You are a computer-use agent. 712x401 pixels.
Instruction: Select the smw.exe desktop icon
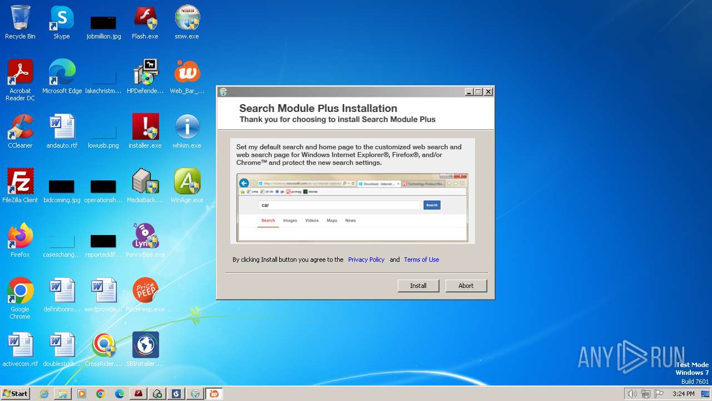pyautogui.click(x=187, y=22)
